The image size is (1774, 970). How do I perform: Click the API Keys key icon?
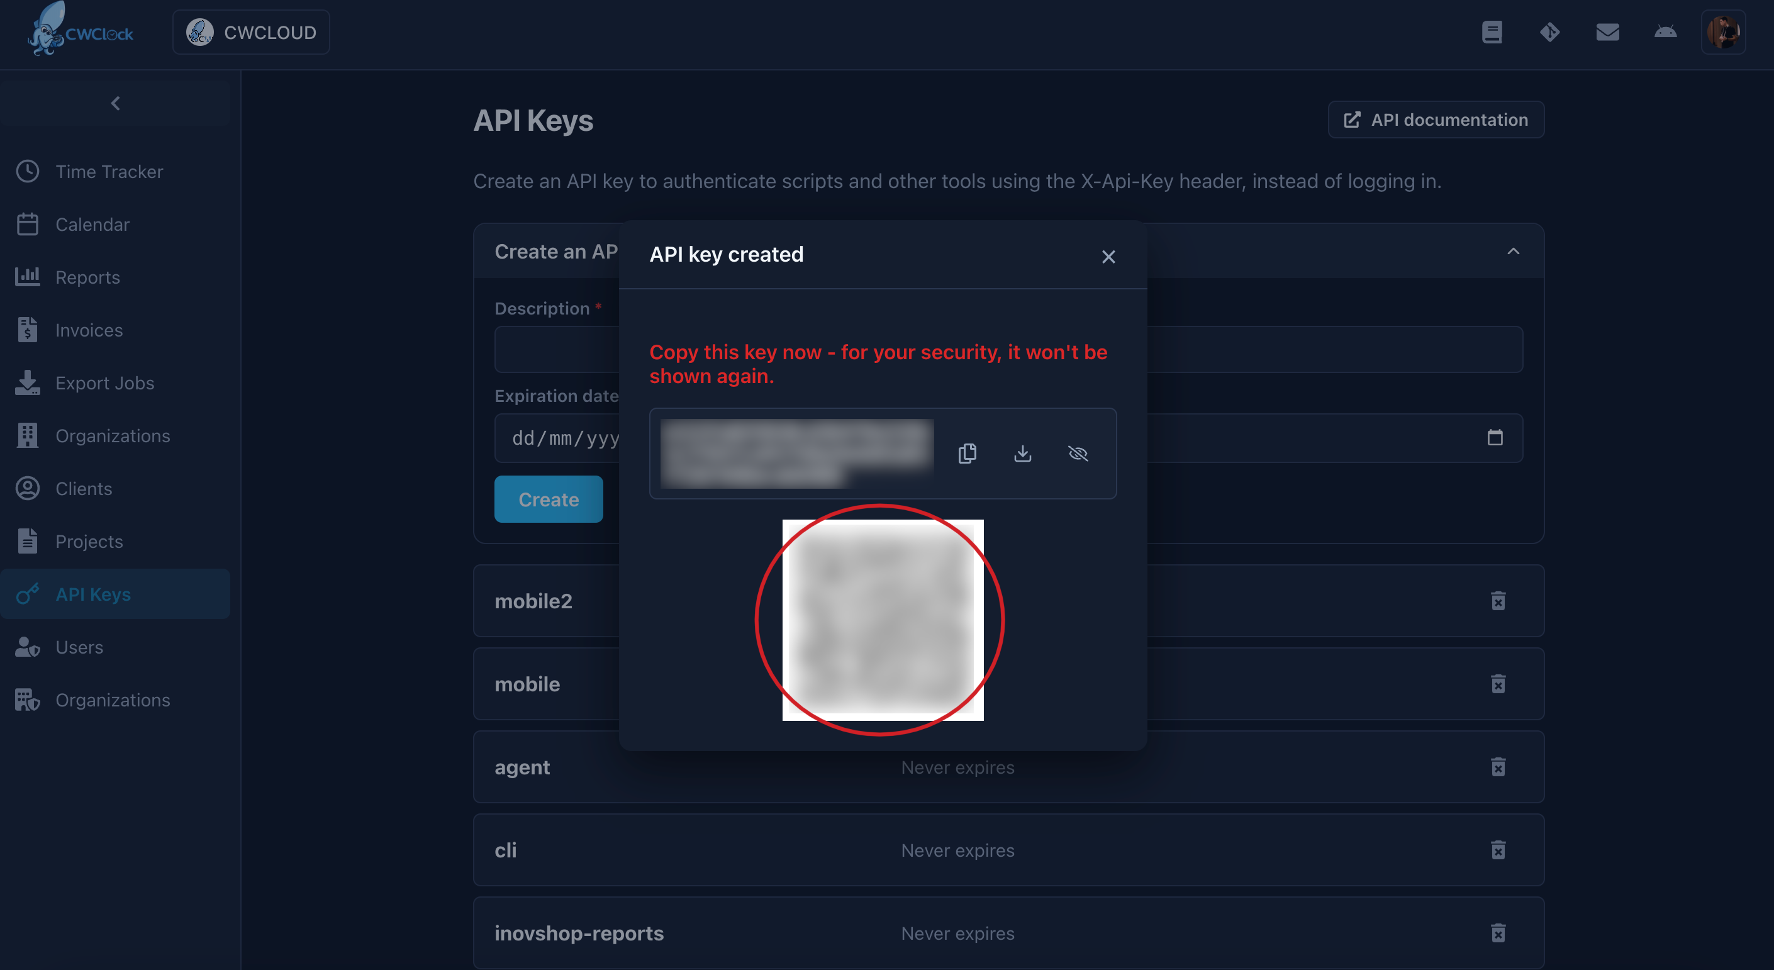pos(28,594)
